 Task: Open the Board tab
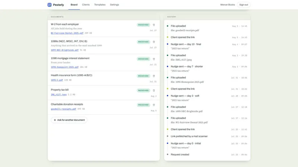tap(74, 5)
